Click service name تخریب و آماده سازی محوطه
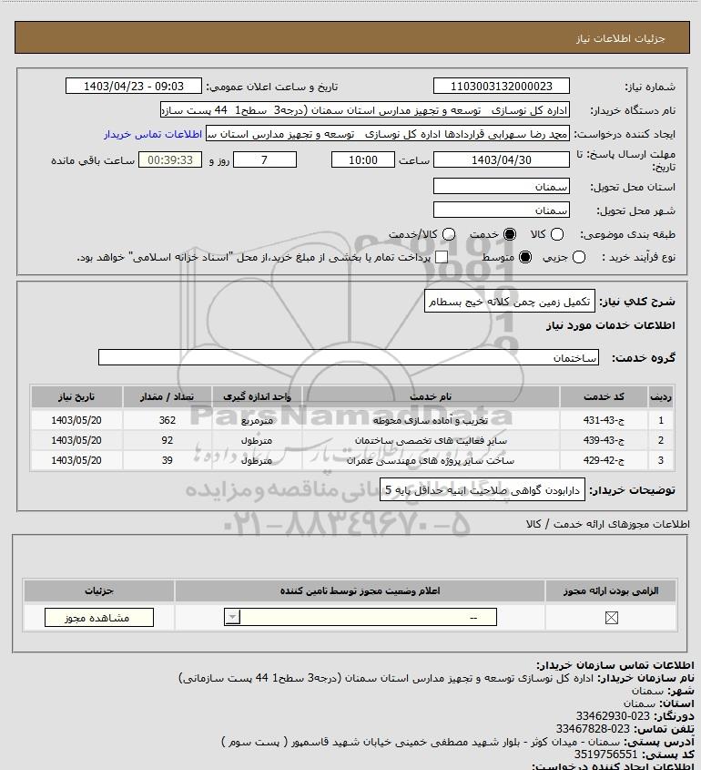The image size is (701, 770). (x=431, y=420)
